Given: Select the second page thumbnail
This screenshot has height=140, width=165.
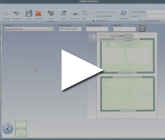Looking at the screenshot, I should click(x=21, y=133).
